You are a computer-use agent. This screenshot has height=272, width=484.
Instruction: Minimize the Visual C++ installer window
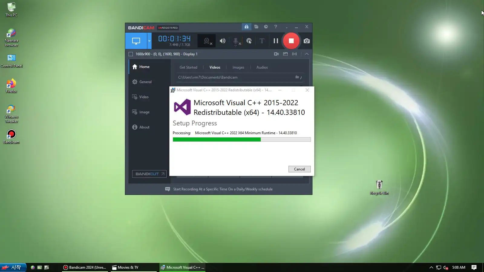(280, 90)
